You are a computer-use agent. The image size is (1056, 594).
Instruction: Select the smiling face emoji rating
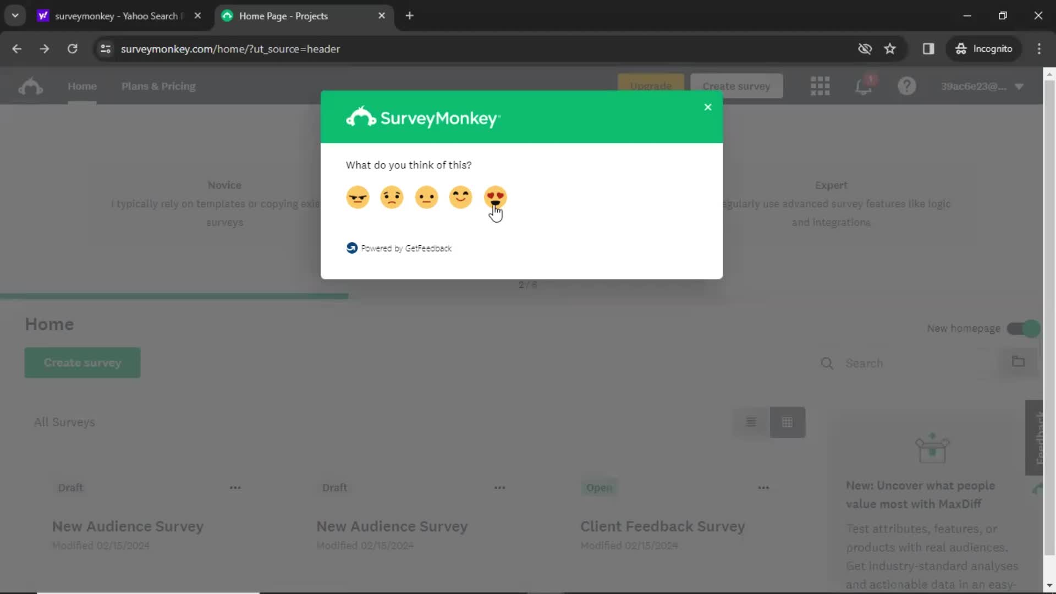click(460, 197)
